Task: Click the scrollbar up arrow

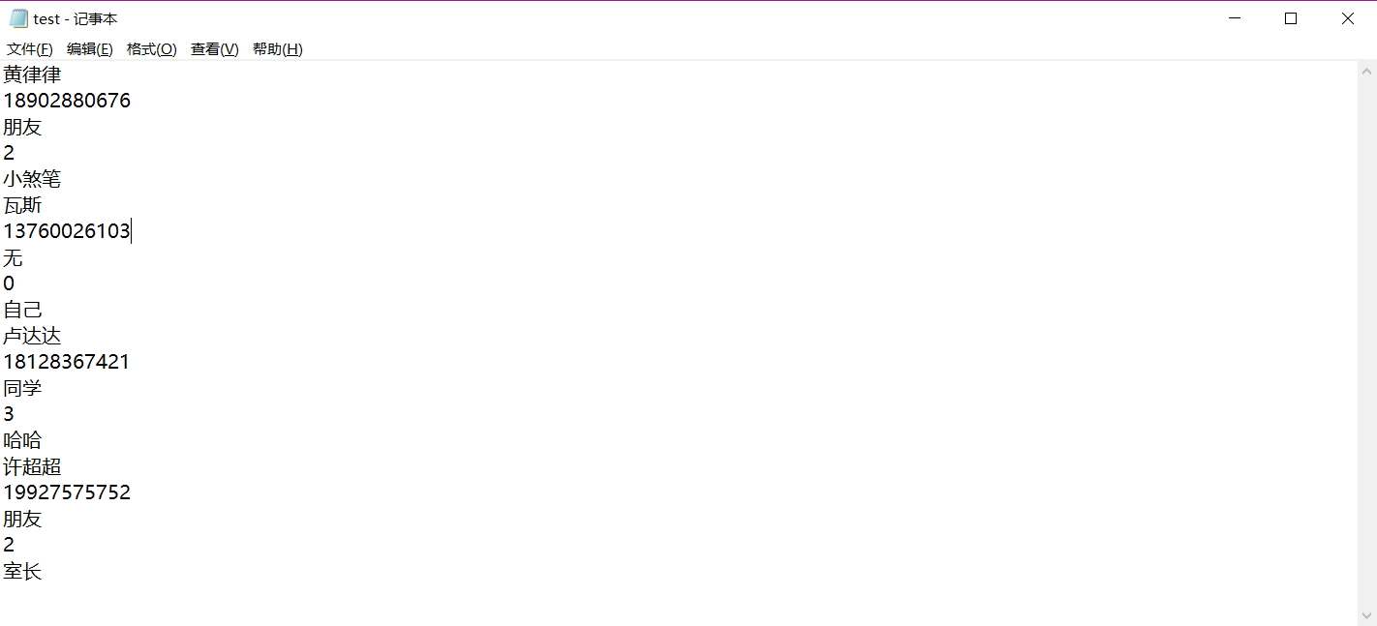Action: tap(1367, 71)
